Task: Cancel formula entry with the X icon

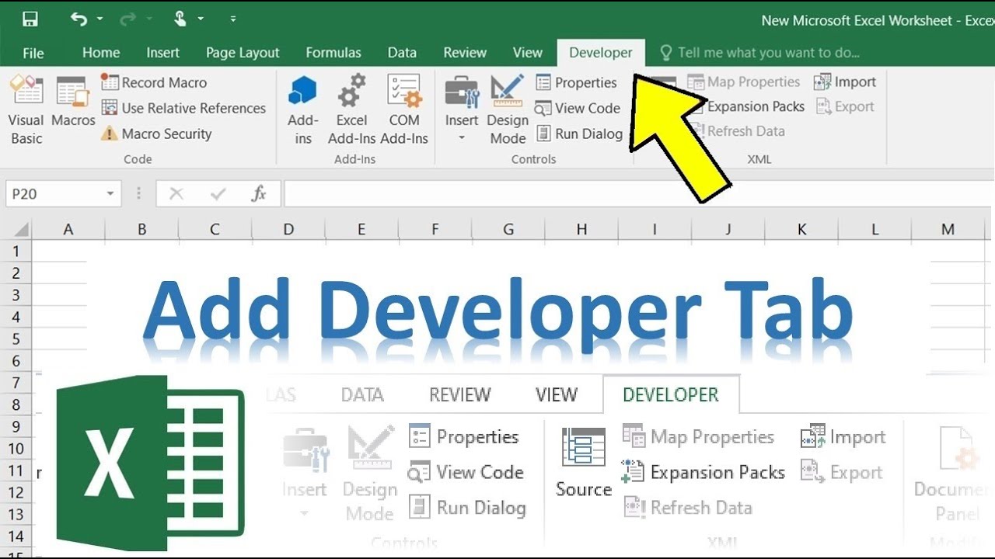Action: click(176, 193)
